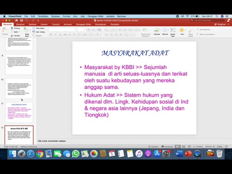Decrease font size with smaller A
The height and width of the screenshot is (174, 232).
(x=94, y=30)
